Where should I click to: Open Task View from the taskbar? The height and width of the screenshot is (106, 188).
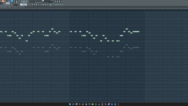click(x=76, y=104)
